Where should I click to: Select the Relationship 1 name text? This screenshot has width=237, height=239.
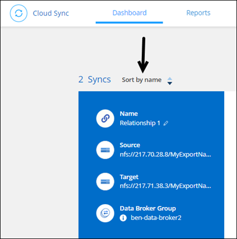[x=140, y=123]
